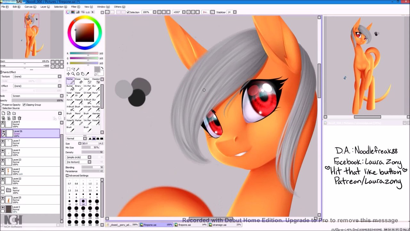Click the Undo arrow in the toolbar
Viewport: 410px width, 231px height.
[107, 12]
